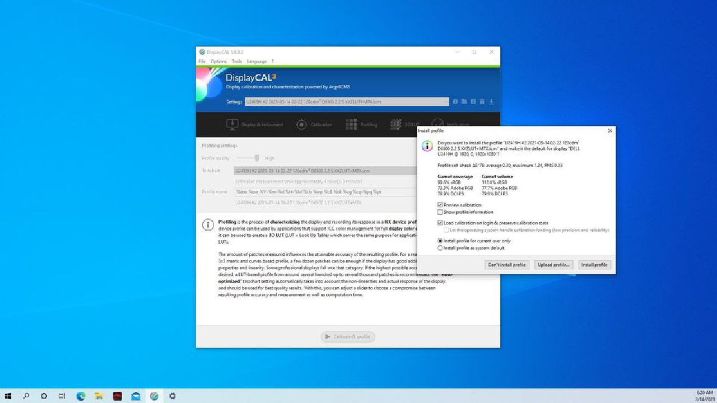
Task: Open Task View in the taskbar
Action: (x=62, y=396)
